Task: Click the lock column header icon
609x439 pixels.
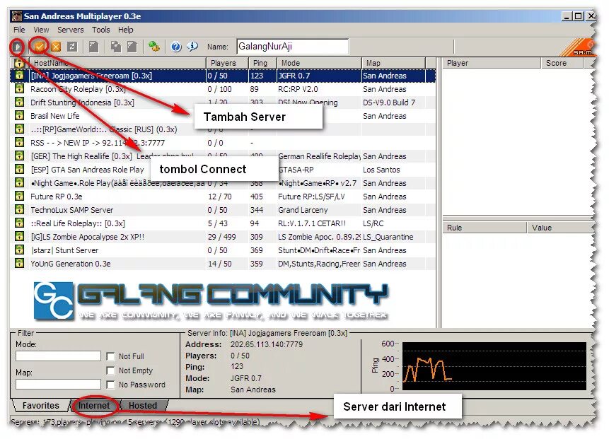Action: 19,63
